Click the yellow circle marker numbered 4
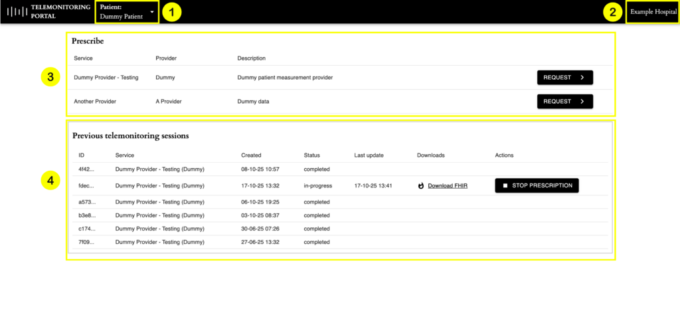 [x=50, y=179]
